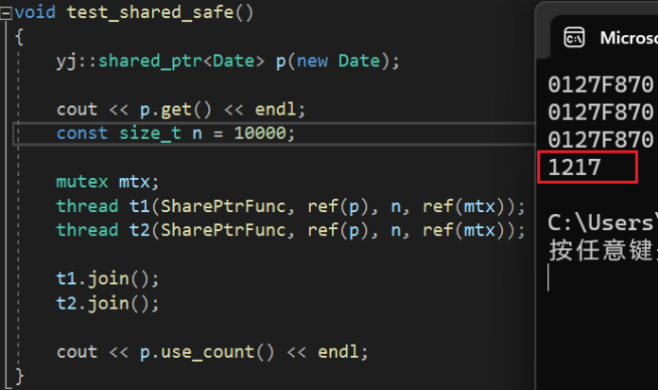Click the cout << p.get() line
The image size is (659, 390).
(181, 110)
